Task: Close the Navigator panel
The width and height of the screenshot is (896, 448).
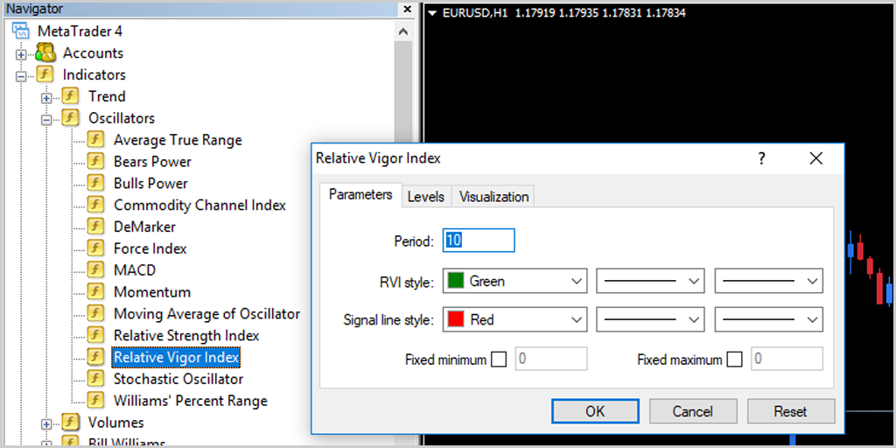Action: (408, 9)
